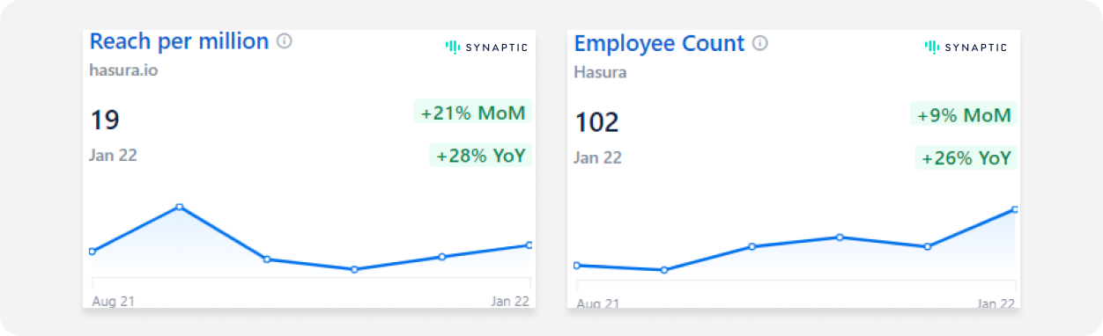Click the +9% MoM badge
This screenshot has width=1103, height=336.
pyautogui.click(x=964, y=114)
